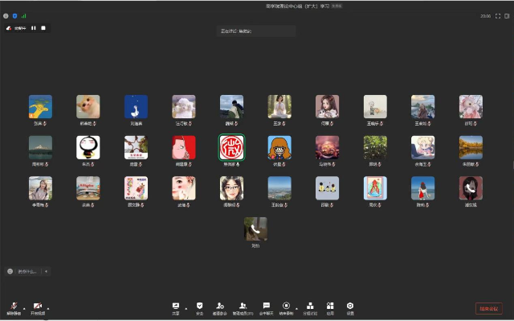Select participant with blushing black-white meme face avatar

click(88, 147)
